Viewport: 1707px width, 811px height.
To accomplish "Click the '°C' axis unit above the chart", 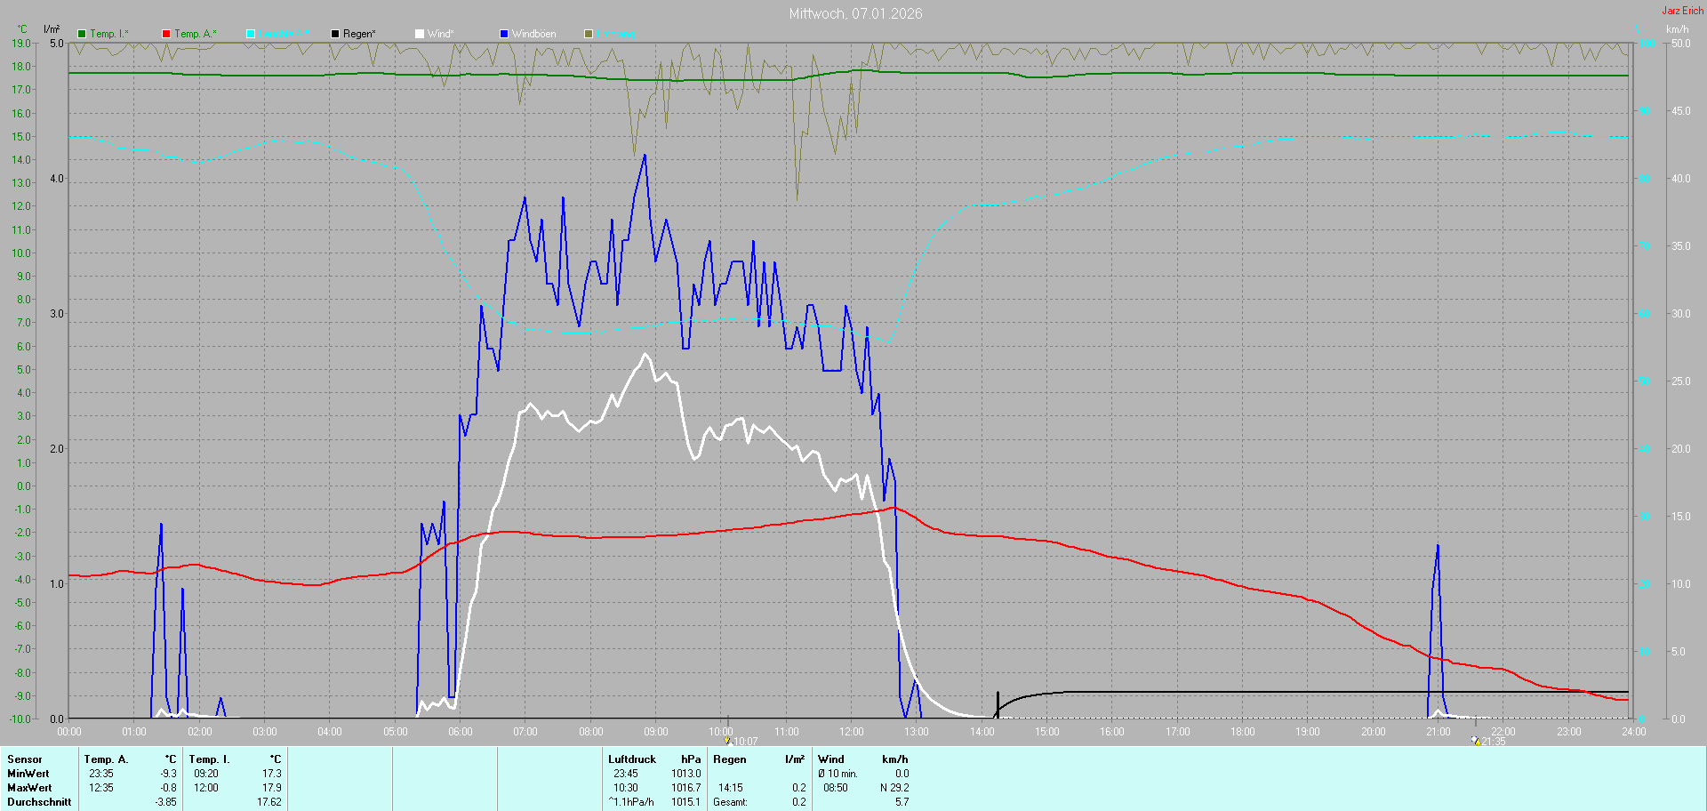I will point(22,29).
